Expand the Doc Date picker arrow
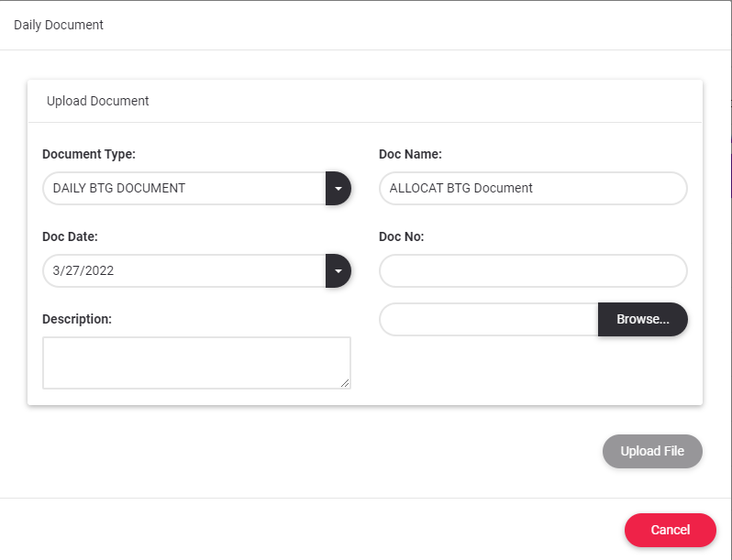 point(338,270)
